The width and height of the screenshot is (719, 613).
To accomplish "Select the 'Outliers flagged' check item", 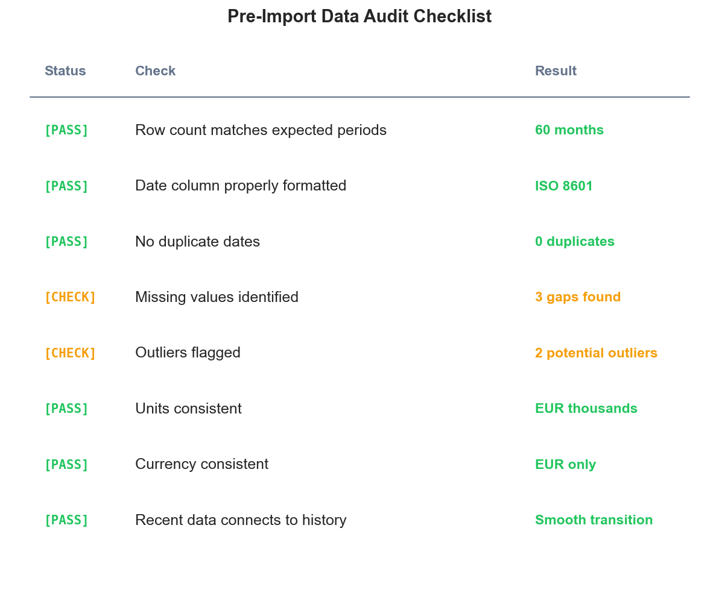I will click(188, 353).
